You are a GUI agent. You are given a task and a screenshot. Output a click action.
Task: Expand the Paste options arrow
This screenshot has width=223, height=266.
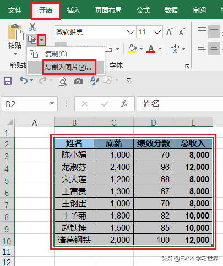(15, 54)
